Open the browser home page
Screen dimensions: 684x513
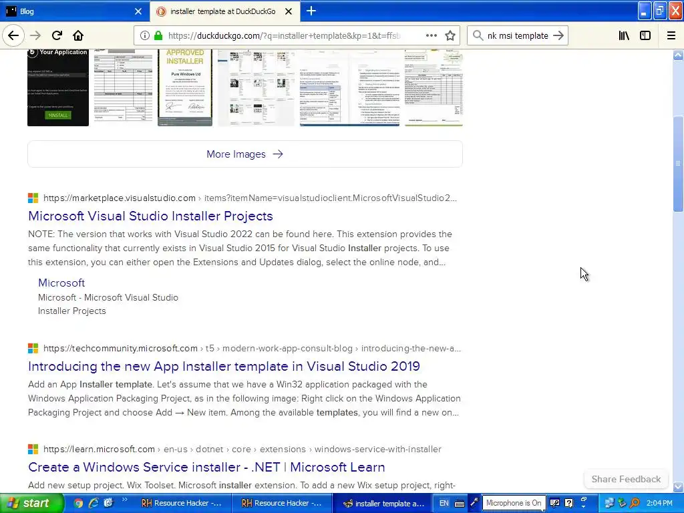click(78, 35)
